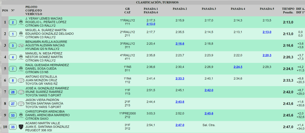Click the Citroën logo in Miguel Suárez's row
Viewport: 305px width, 133px height.
coord(21,34)
